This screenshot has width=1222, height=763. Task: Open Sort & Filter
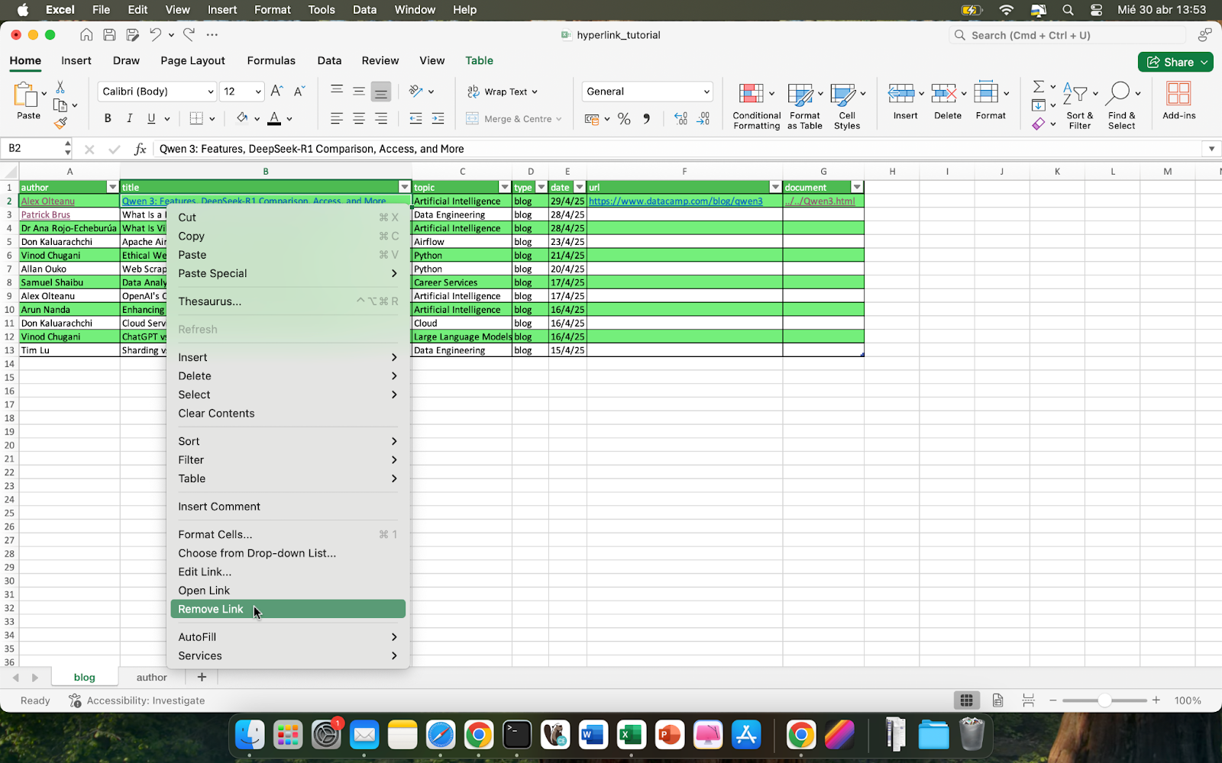(x=1079, y=105)
